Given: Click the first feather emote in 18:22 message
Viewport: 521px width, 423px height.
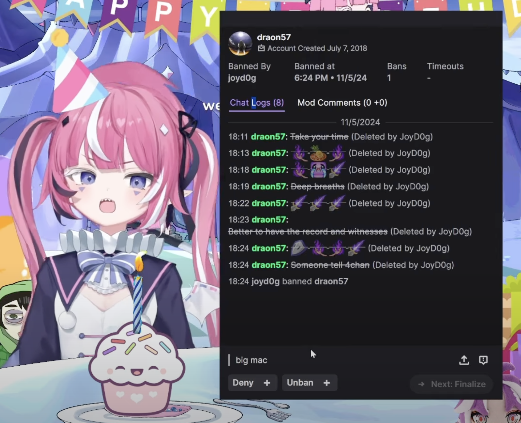Looking at the screenshot, I should pos(299,203).
